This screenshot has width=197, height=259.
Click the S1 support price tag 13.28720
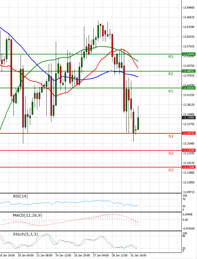(x=188, y=133)
